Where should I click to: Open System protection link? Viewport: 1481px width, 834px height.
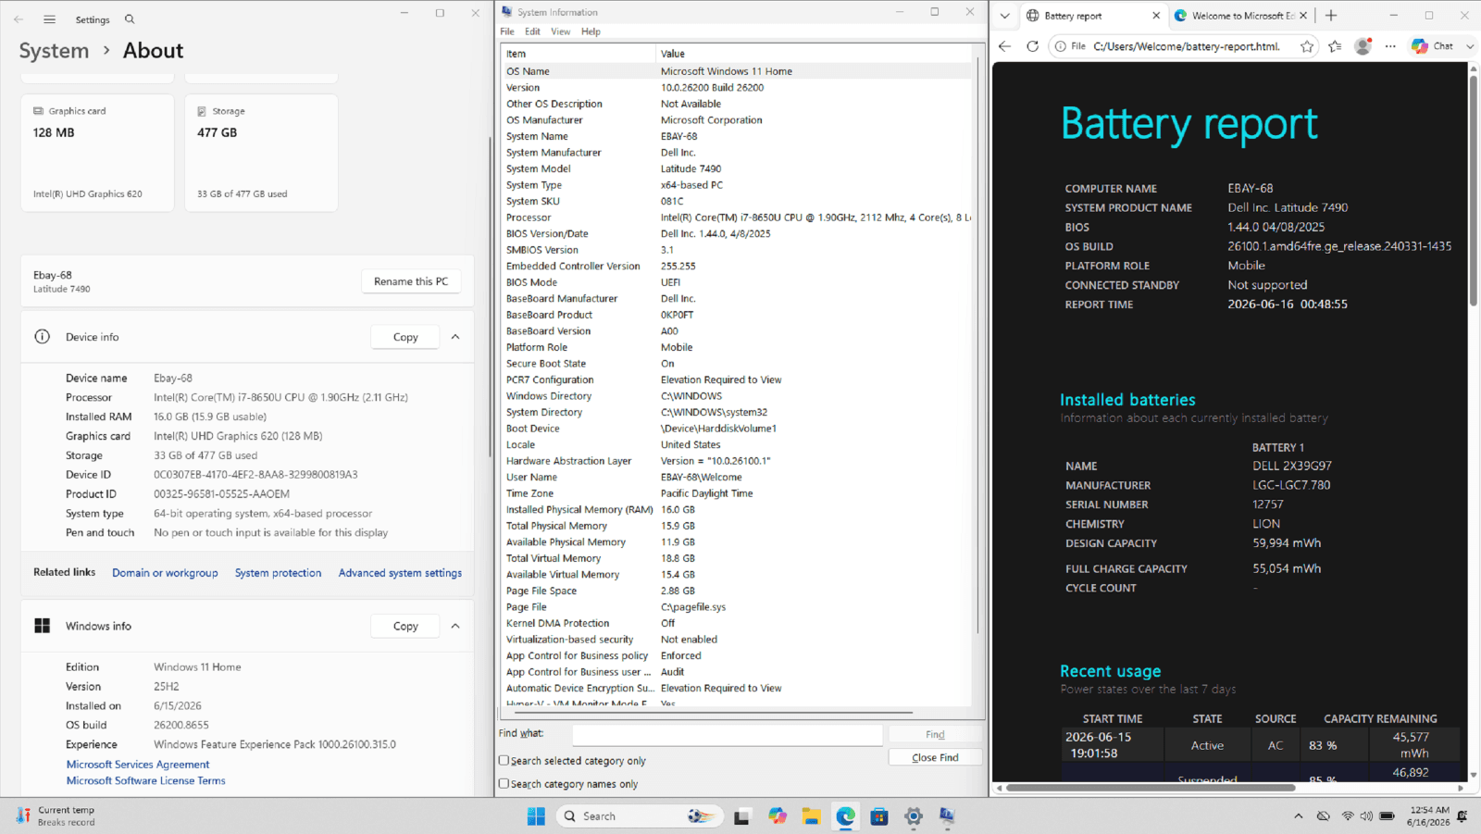[278, 573]
